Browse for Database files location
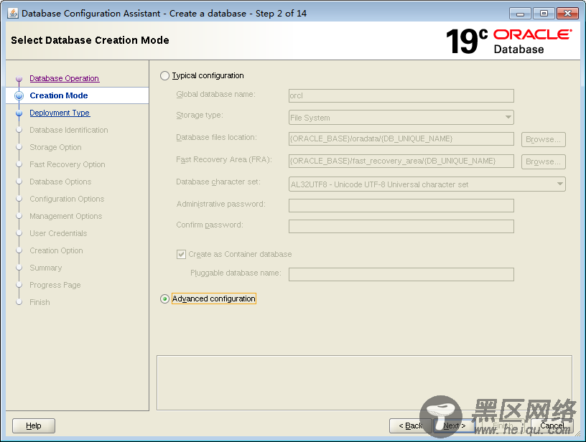586x442 pixels. pyautogui.click(x=544, y=139)
